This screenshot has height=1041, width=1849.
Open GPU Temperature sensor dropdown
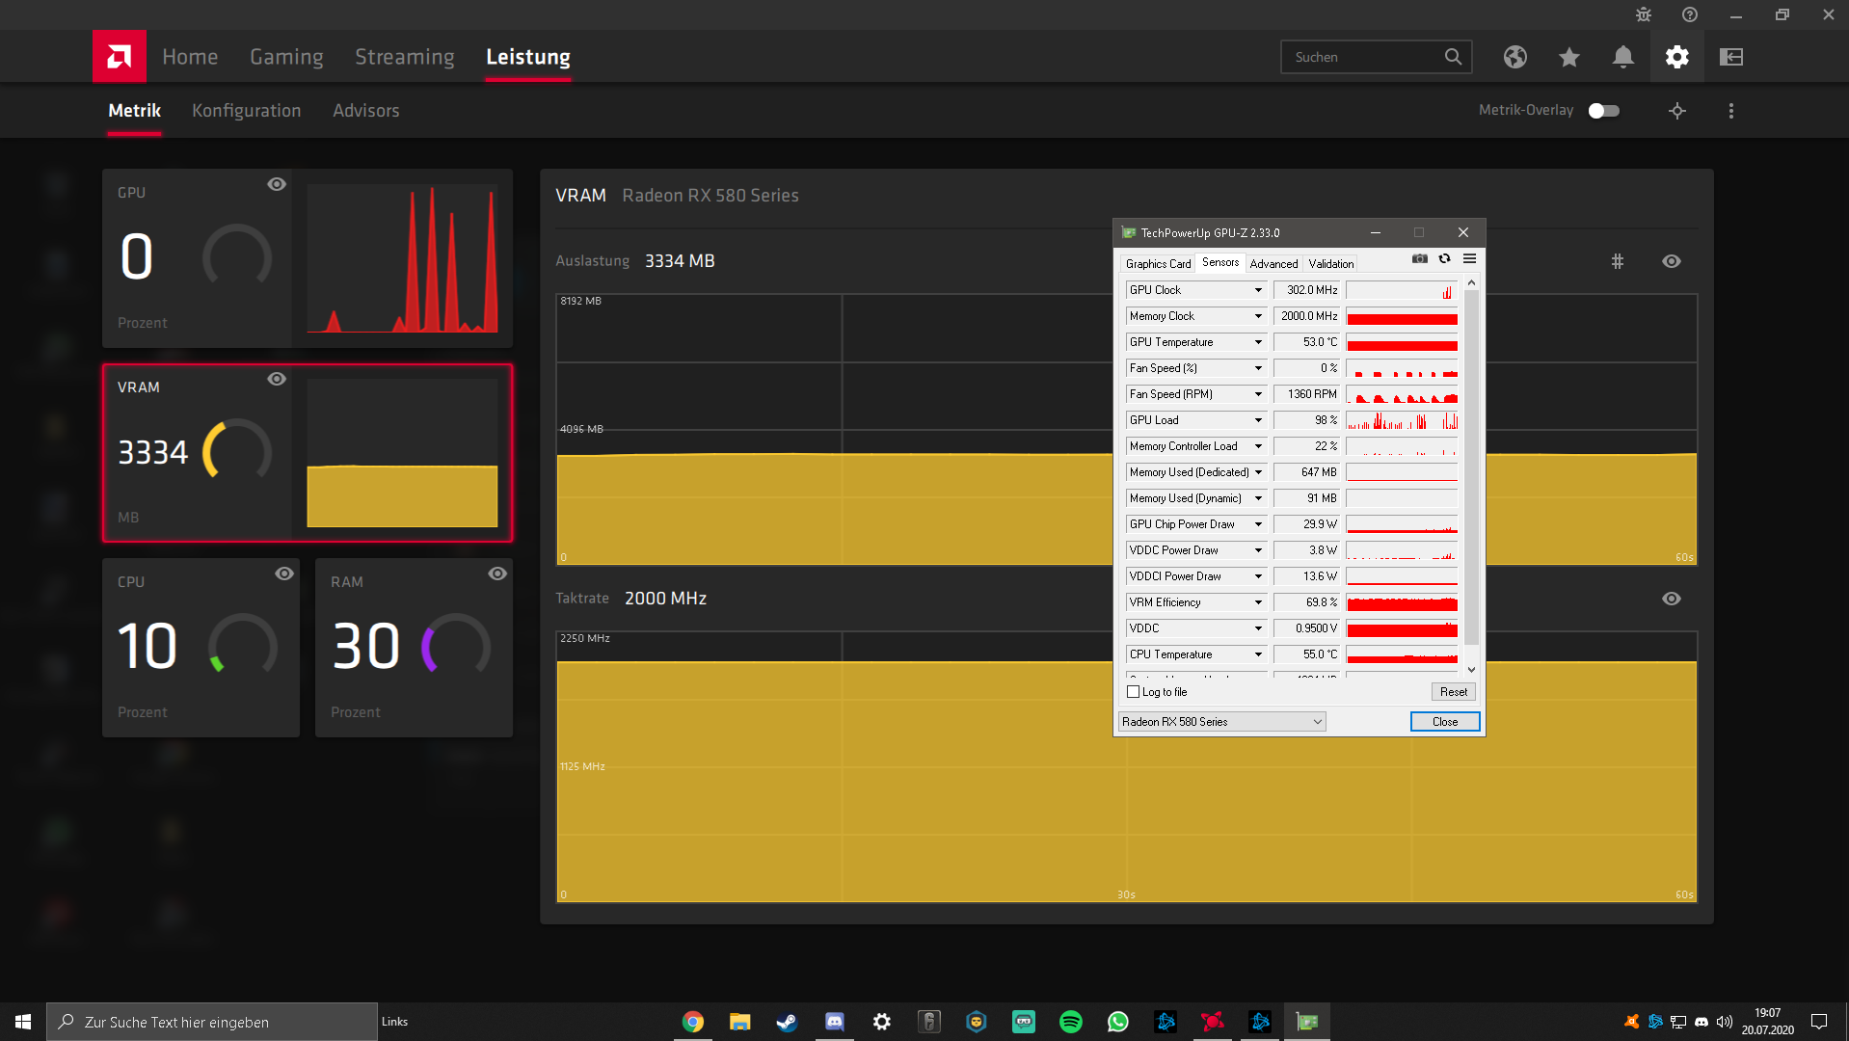click(x=1258, y=342)
